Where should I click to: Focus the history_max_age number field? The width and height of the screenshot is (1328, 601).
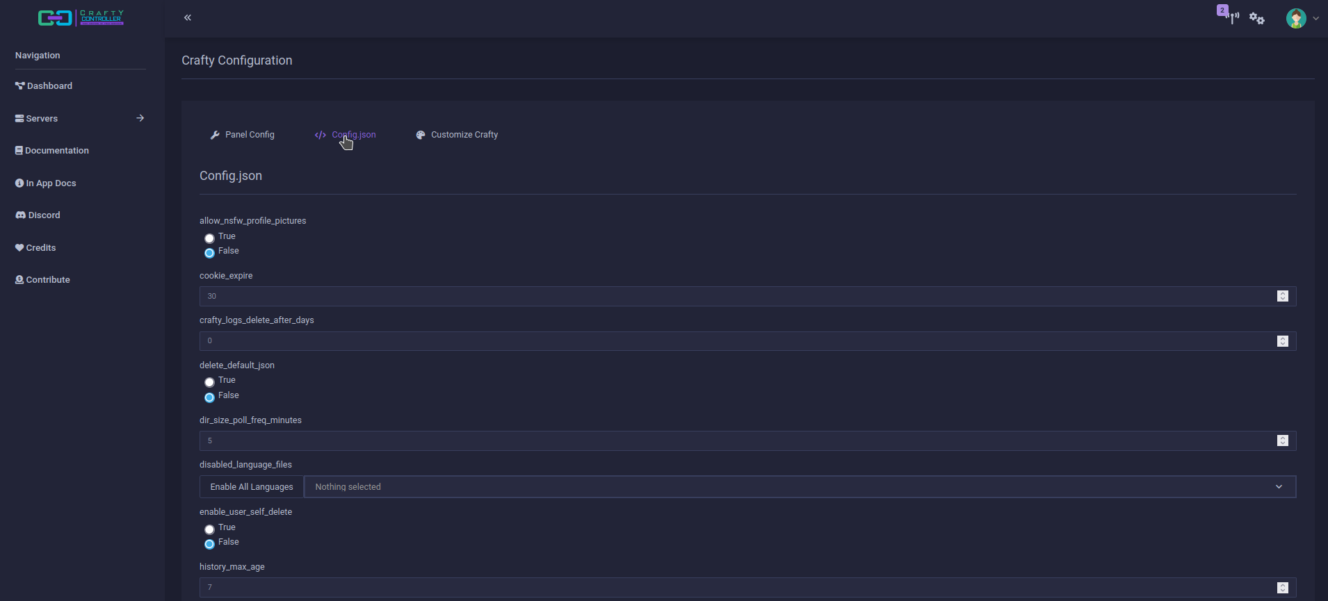click(x=747, y=588)
